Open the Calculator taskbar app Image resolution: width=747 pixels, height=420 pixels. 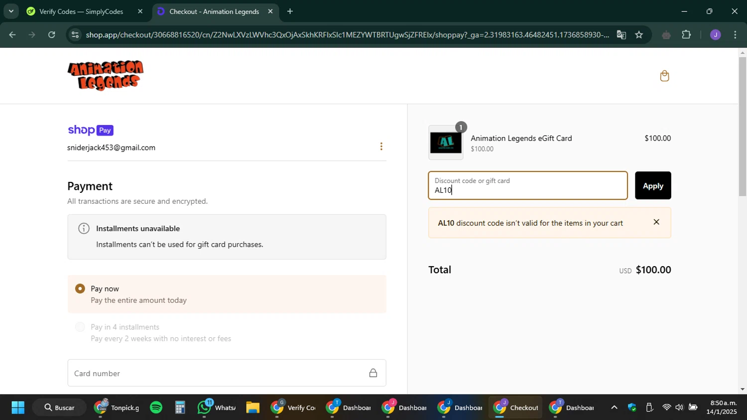[x=180, y=408]
